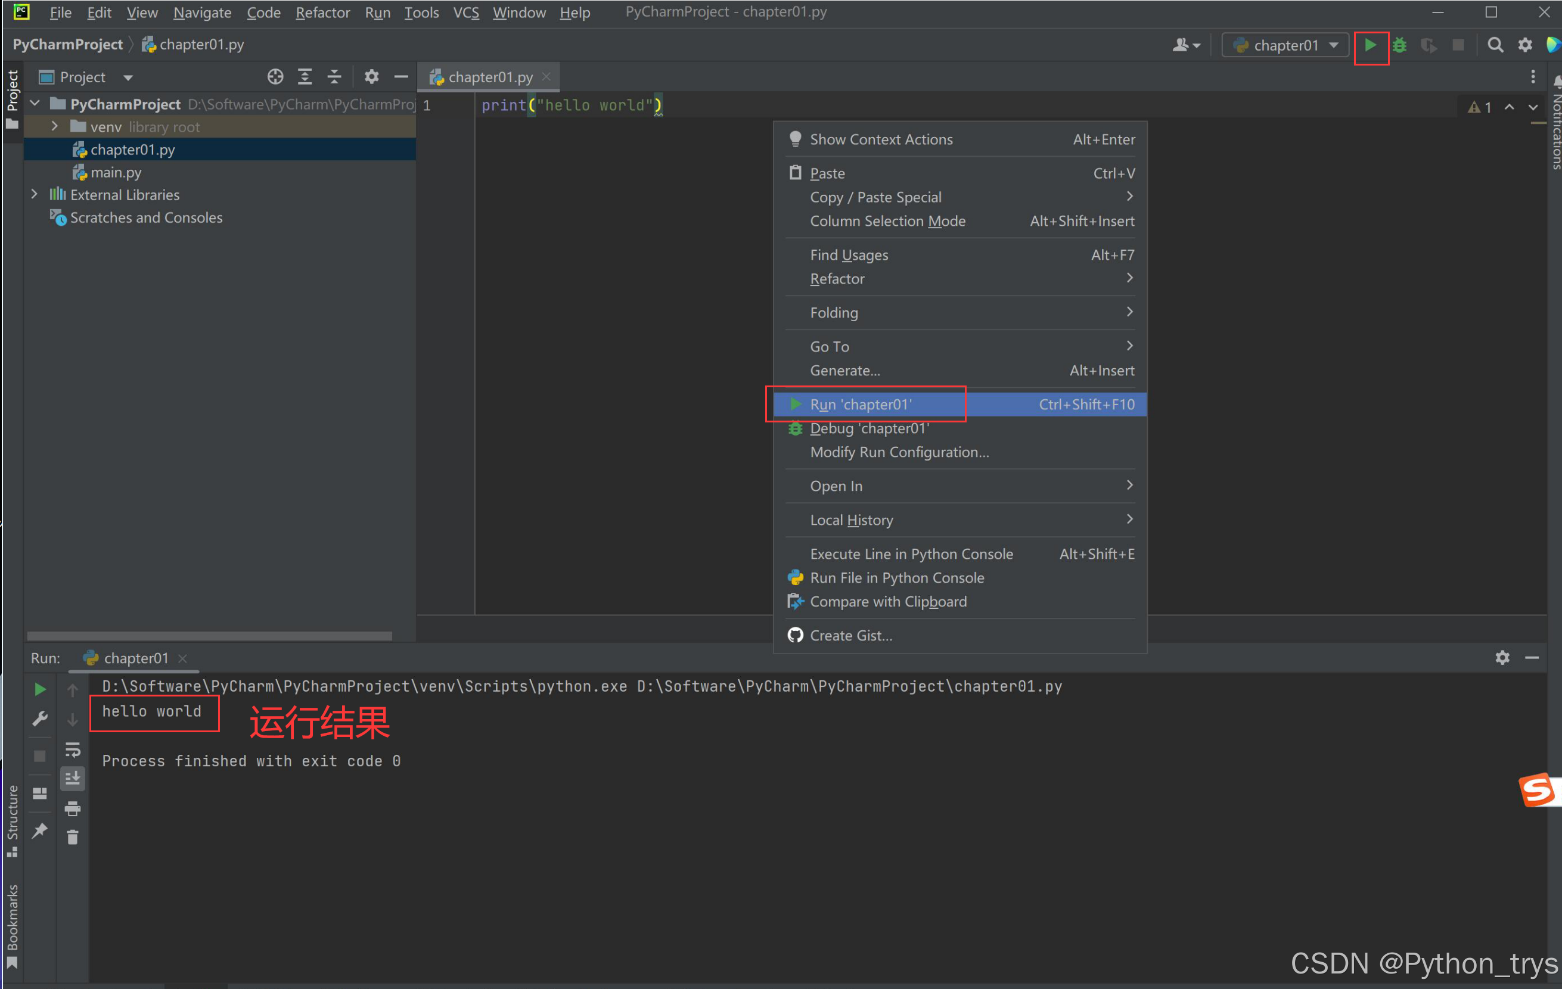This screenshot has height=989, width=1562.
Task: Toggle Soft-Wrap in Run console
Action: [x=73, y=749]
